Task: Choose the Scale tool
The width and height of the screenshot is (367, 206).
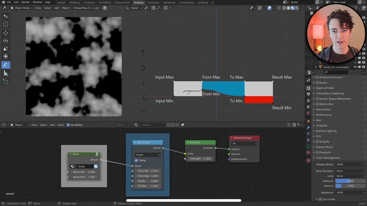Action: pyautogui.click(x=6, y=49)
